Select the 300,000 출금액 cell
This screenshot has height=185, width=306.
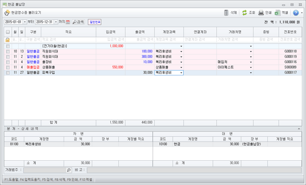tap(140, 57)
